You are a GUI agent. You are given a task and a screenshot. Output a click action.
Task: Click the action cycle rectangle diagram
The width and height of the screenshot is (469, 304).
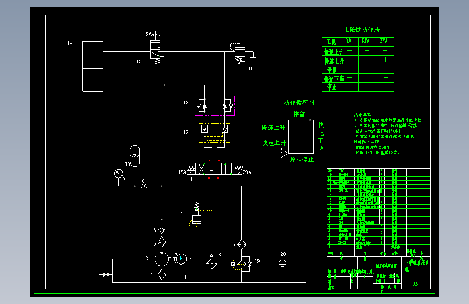[x=301, y=136]
